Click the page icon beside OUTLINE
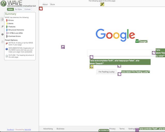This screenshot has width=165, height=132. (x=7, y=56)
